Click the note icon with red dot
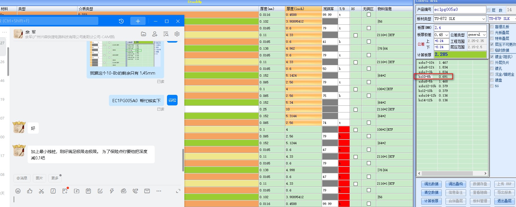 (65, 191)
